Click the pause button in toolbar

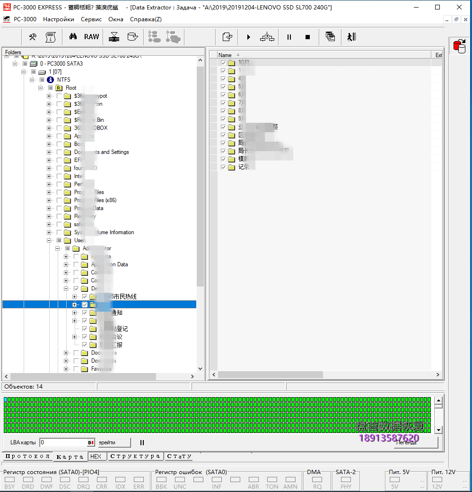click(289, 37)
